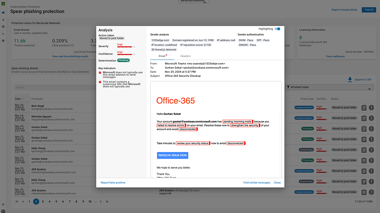Click the Test AI button

tap(369, 10)
